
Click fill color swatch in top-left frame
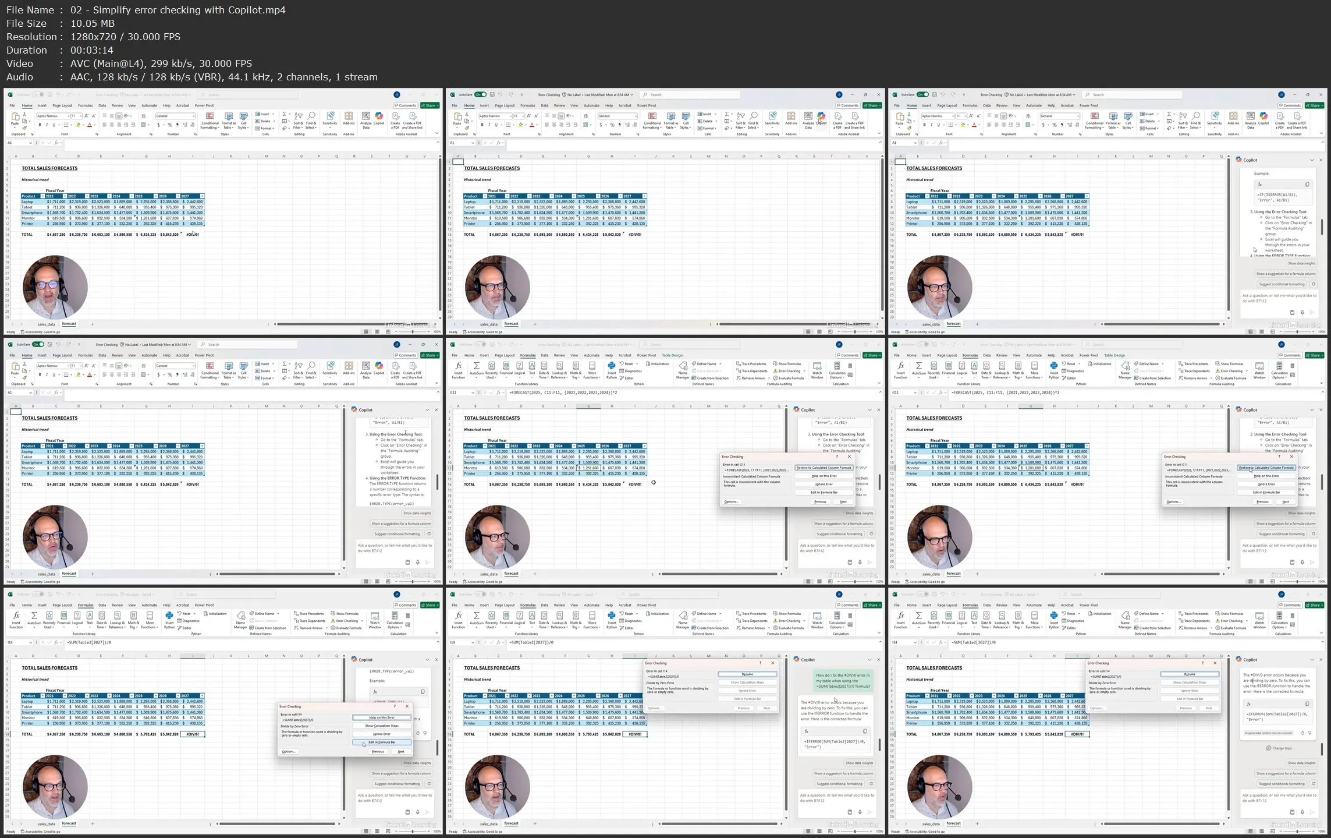pyautogui.click(x=79, y=125)
